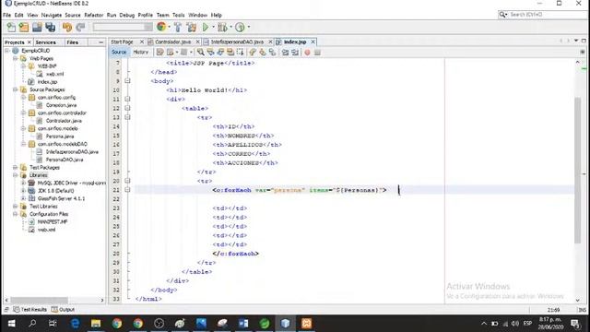The width and height of the screenshot is (590, 332).
Task: Click the Shift Line Right icon in editor toolbar
Action: [x=295, y=53]
